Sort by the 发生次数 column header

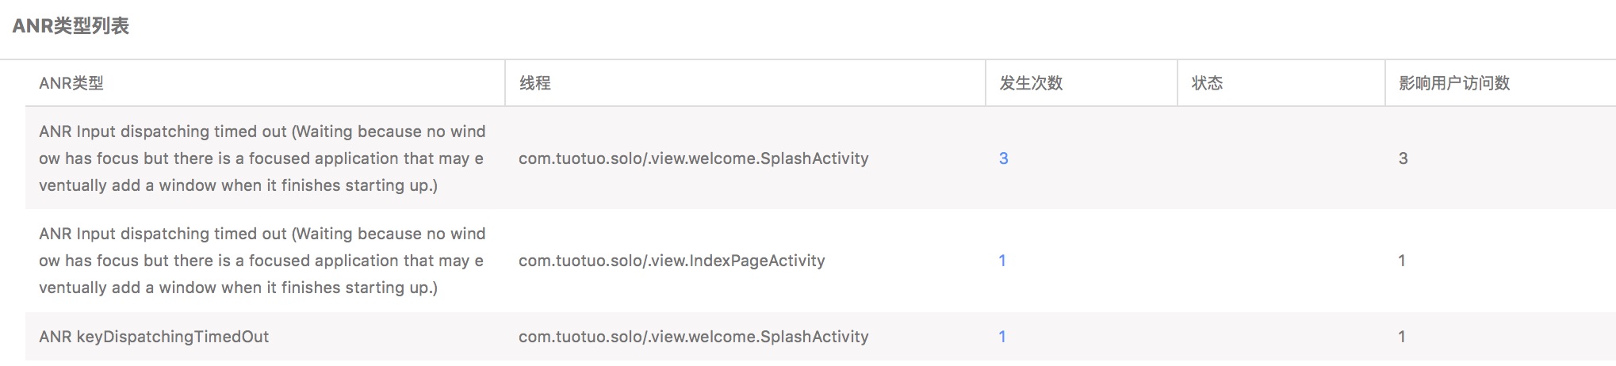(x=1031, y=83)
